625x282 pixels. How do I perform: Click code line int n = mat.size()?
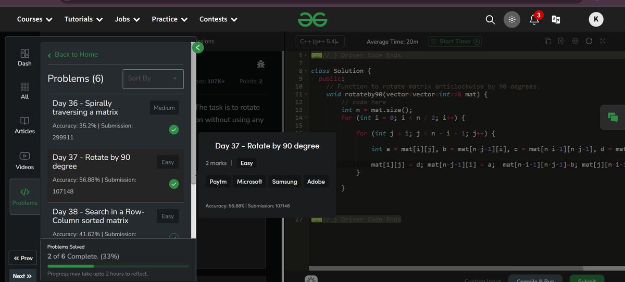pos(377,110)
